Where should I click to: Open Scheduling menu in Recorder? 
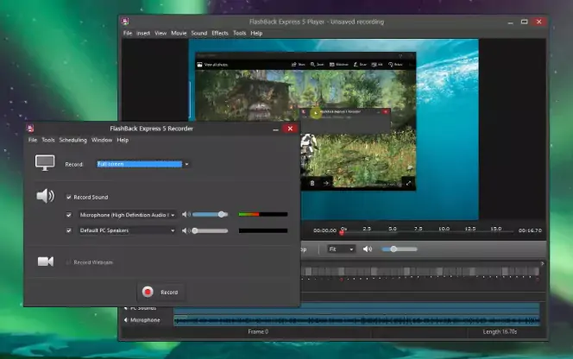pyautogui.click(x=73, y=140)
